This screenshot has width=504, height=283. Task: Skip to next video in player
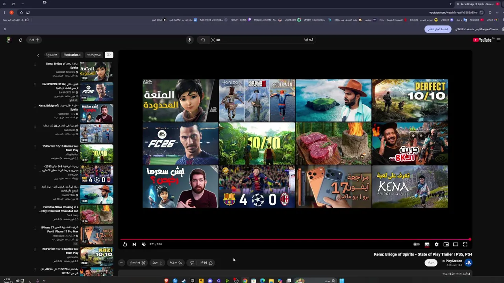point(134,244)
